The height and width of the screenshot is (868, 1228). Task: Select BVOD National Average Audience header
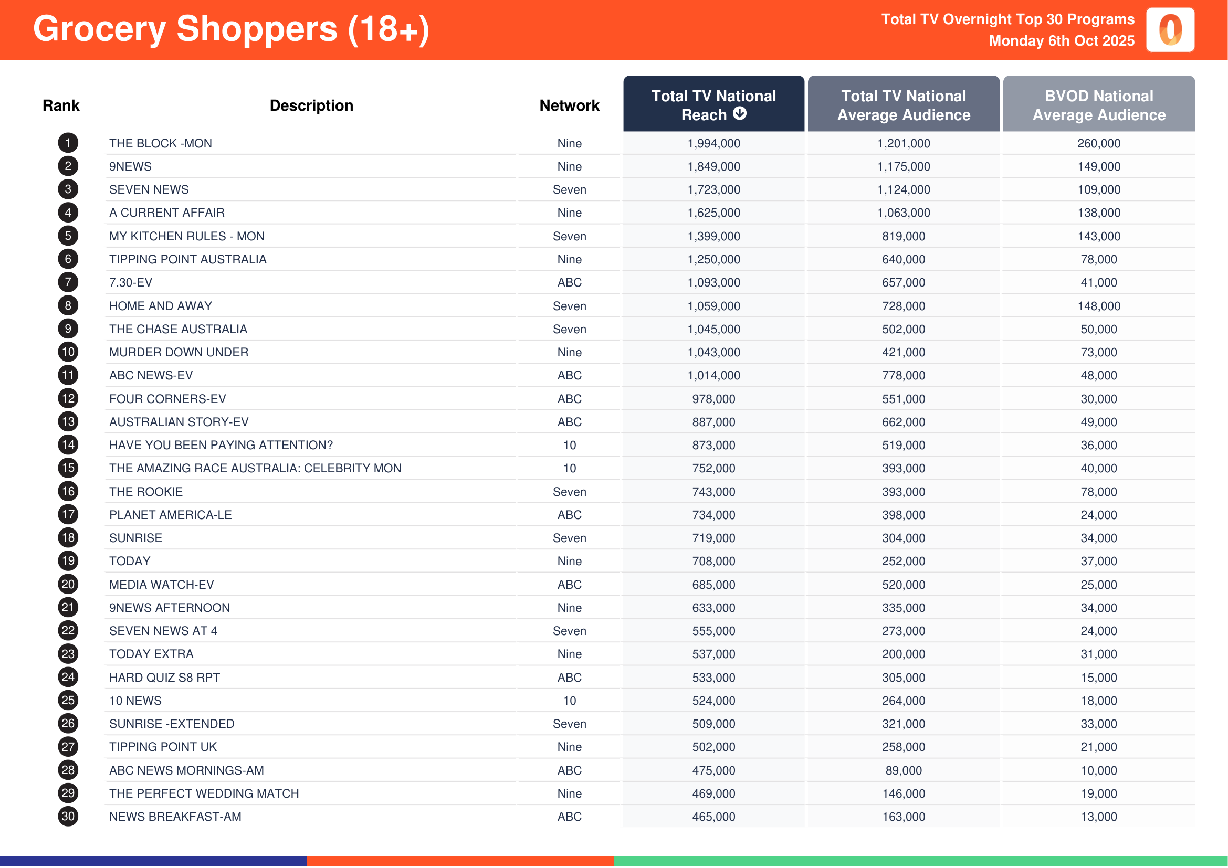(1098, 105)
